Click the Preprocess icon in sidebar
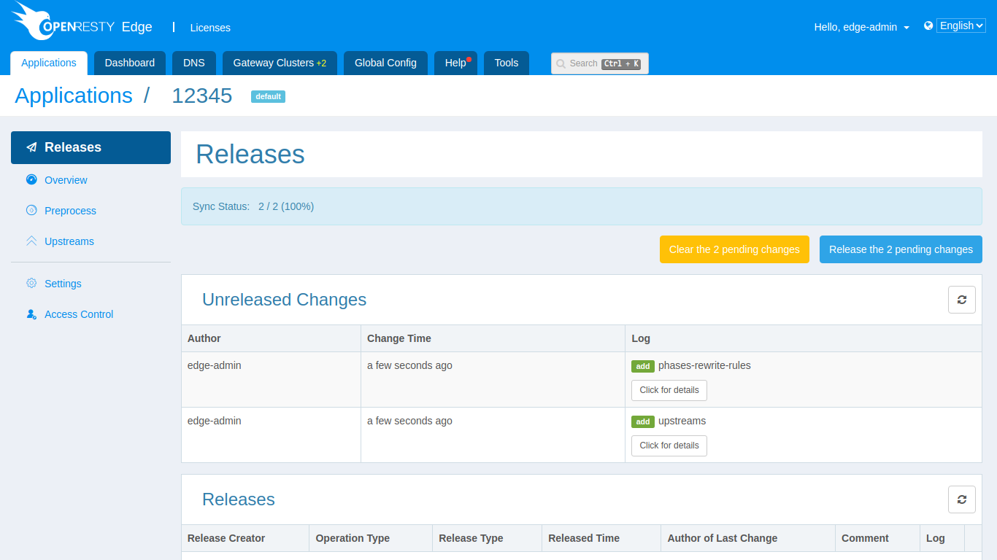997x560 pixels. click(x=31, y=210)
